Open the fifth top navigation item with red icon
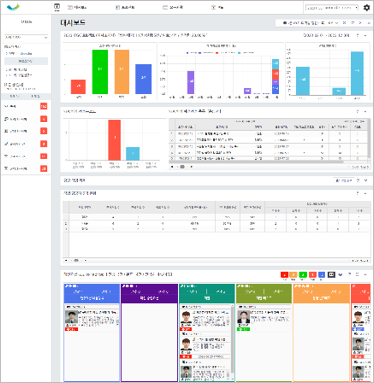This screenshot has width=374, height=383. (218, 7)
